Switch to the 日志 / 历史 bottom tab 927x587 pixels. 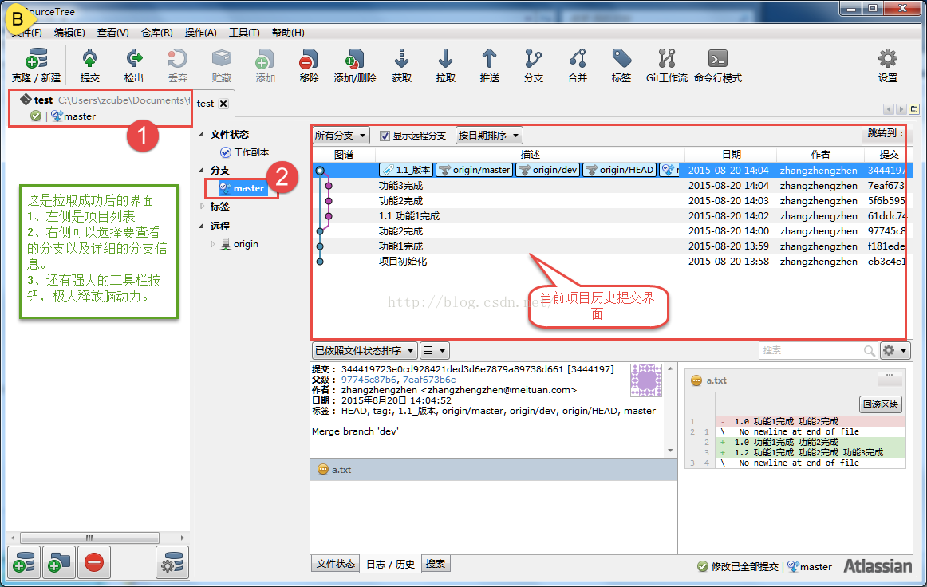[390, 564]
